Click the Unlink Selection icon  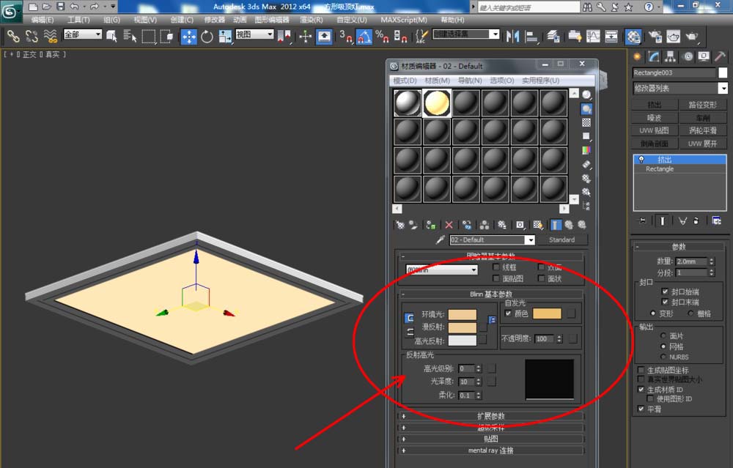(32, 36)
